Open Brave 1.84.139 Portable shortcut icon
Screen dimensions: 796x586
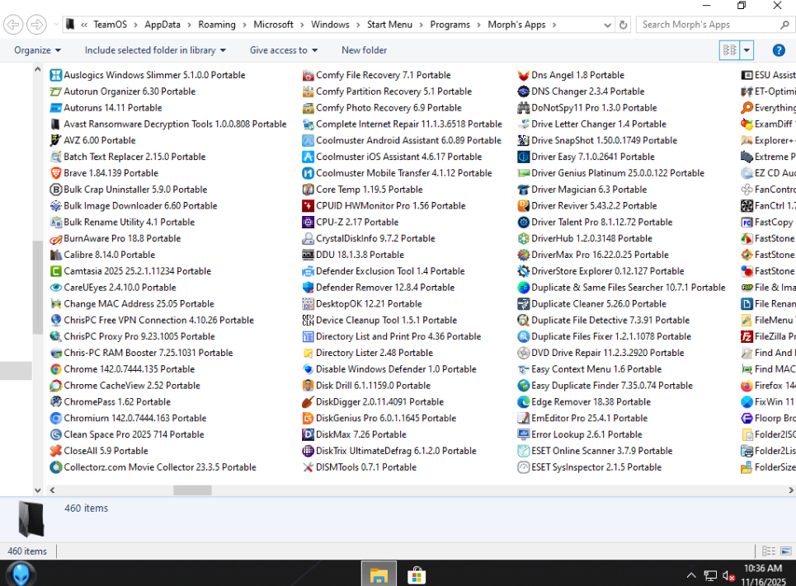[56, 173]
